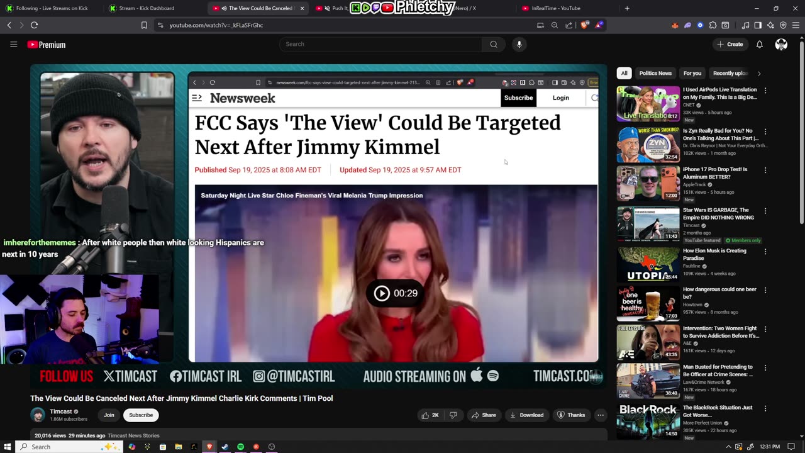Click the browser address bar URL
This screenshot has height=453, width=805.
(216, 25)
